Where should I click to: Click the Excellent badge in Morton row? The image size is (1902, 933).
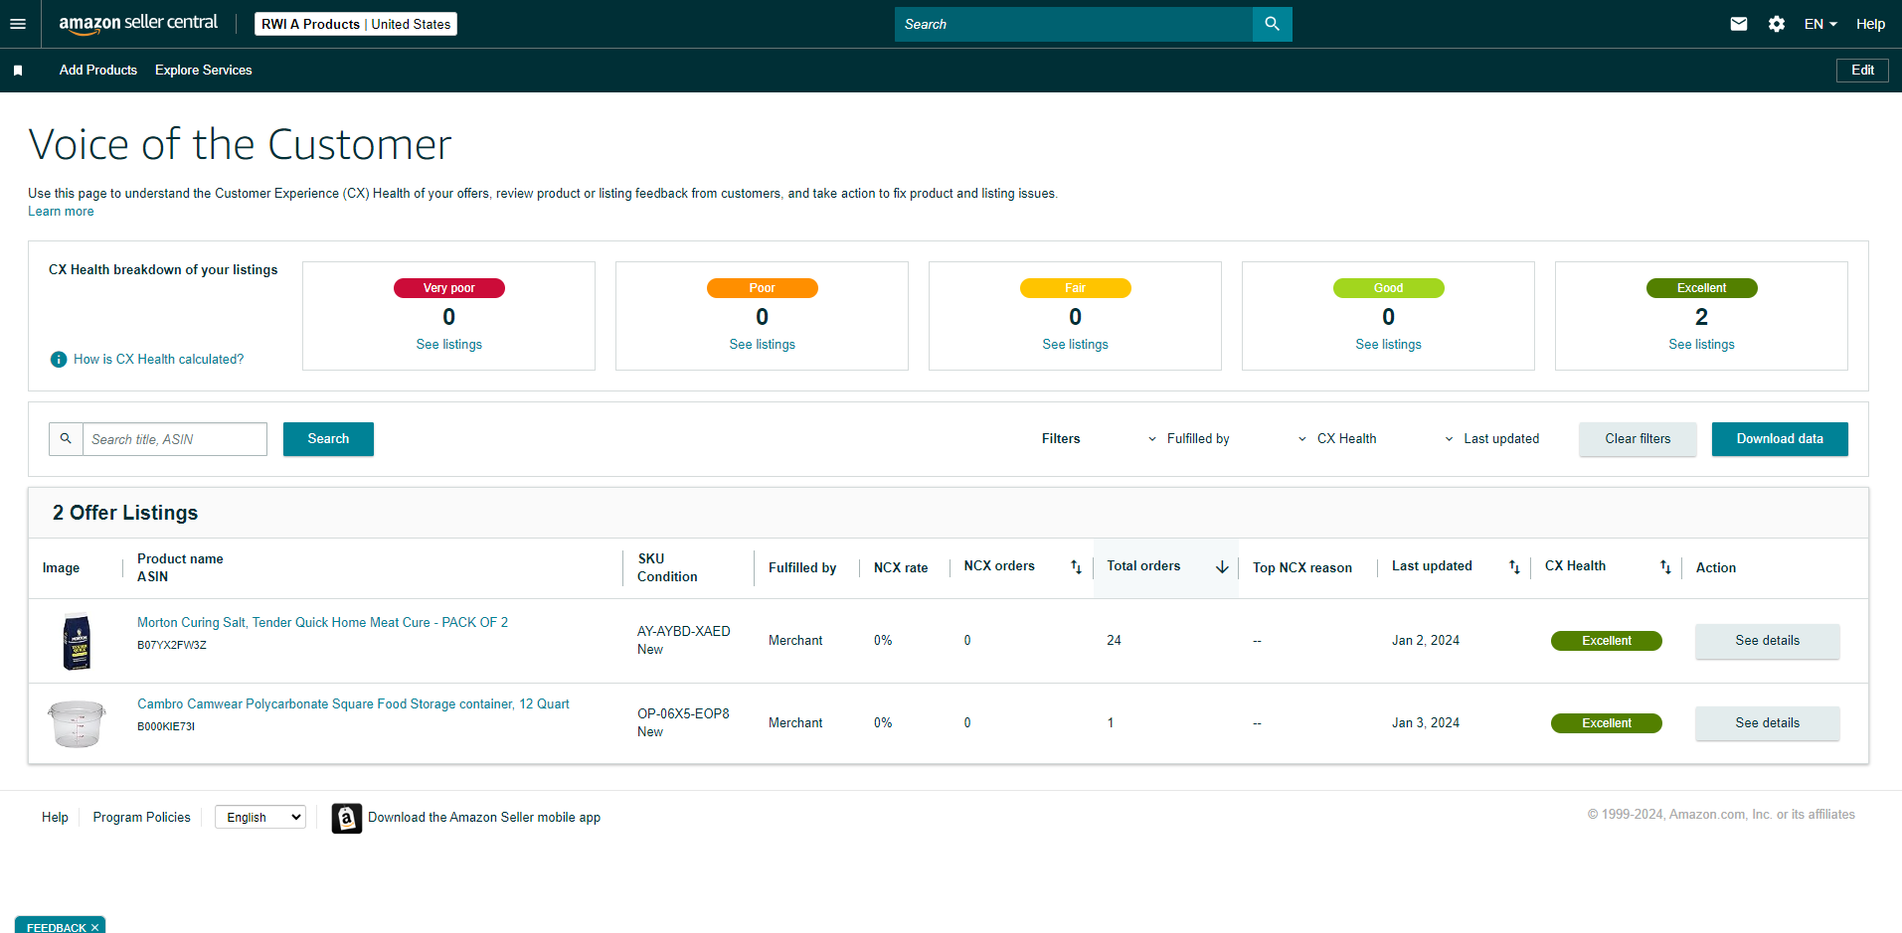(1607, 641)
